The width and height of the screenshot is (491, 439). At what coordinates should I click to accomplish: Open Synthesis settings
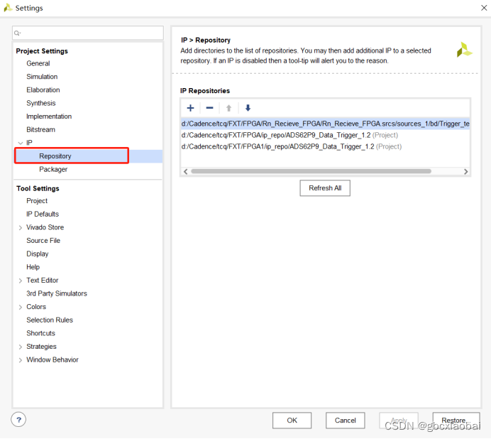[41, 103]
